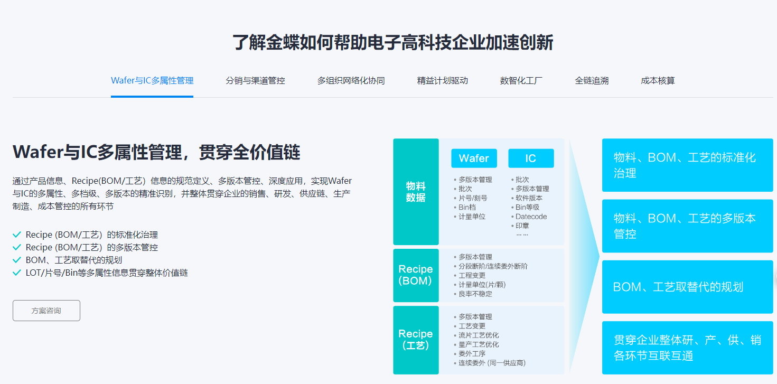777x384 pixels.
Task: Select the teal 物料数据 block
Action: 416,191
